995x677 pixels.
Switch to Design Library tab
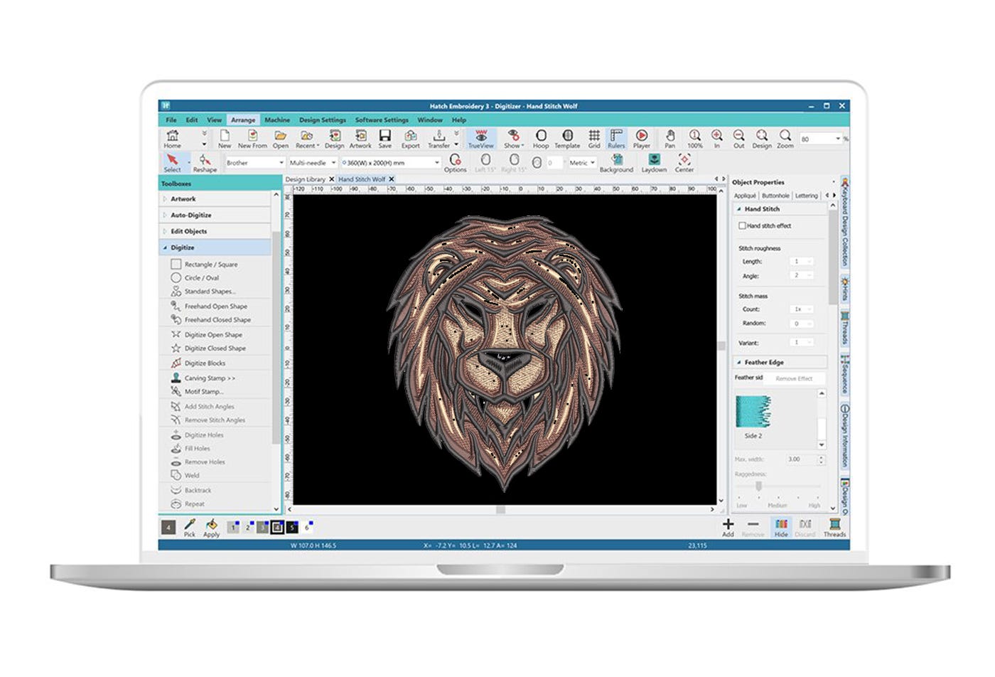pyautogui.click(x=306, y=179)
